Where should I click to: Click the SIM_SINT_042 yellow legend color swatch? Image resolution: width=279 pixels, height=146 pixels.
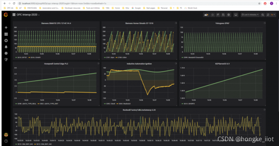click(x=35, y=144)
